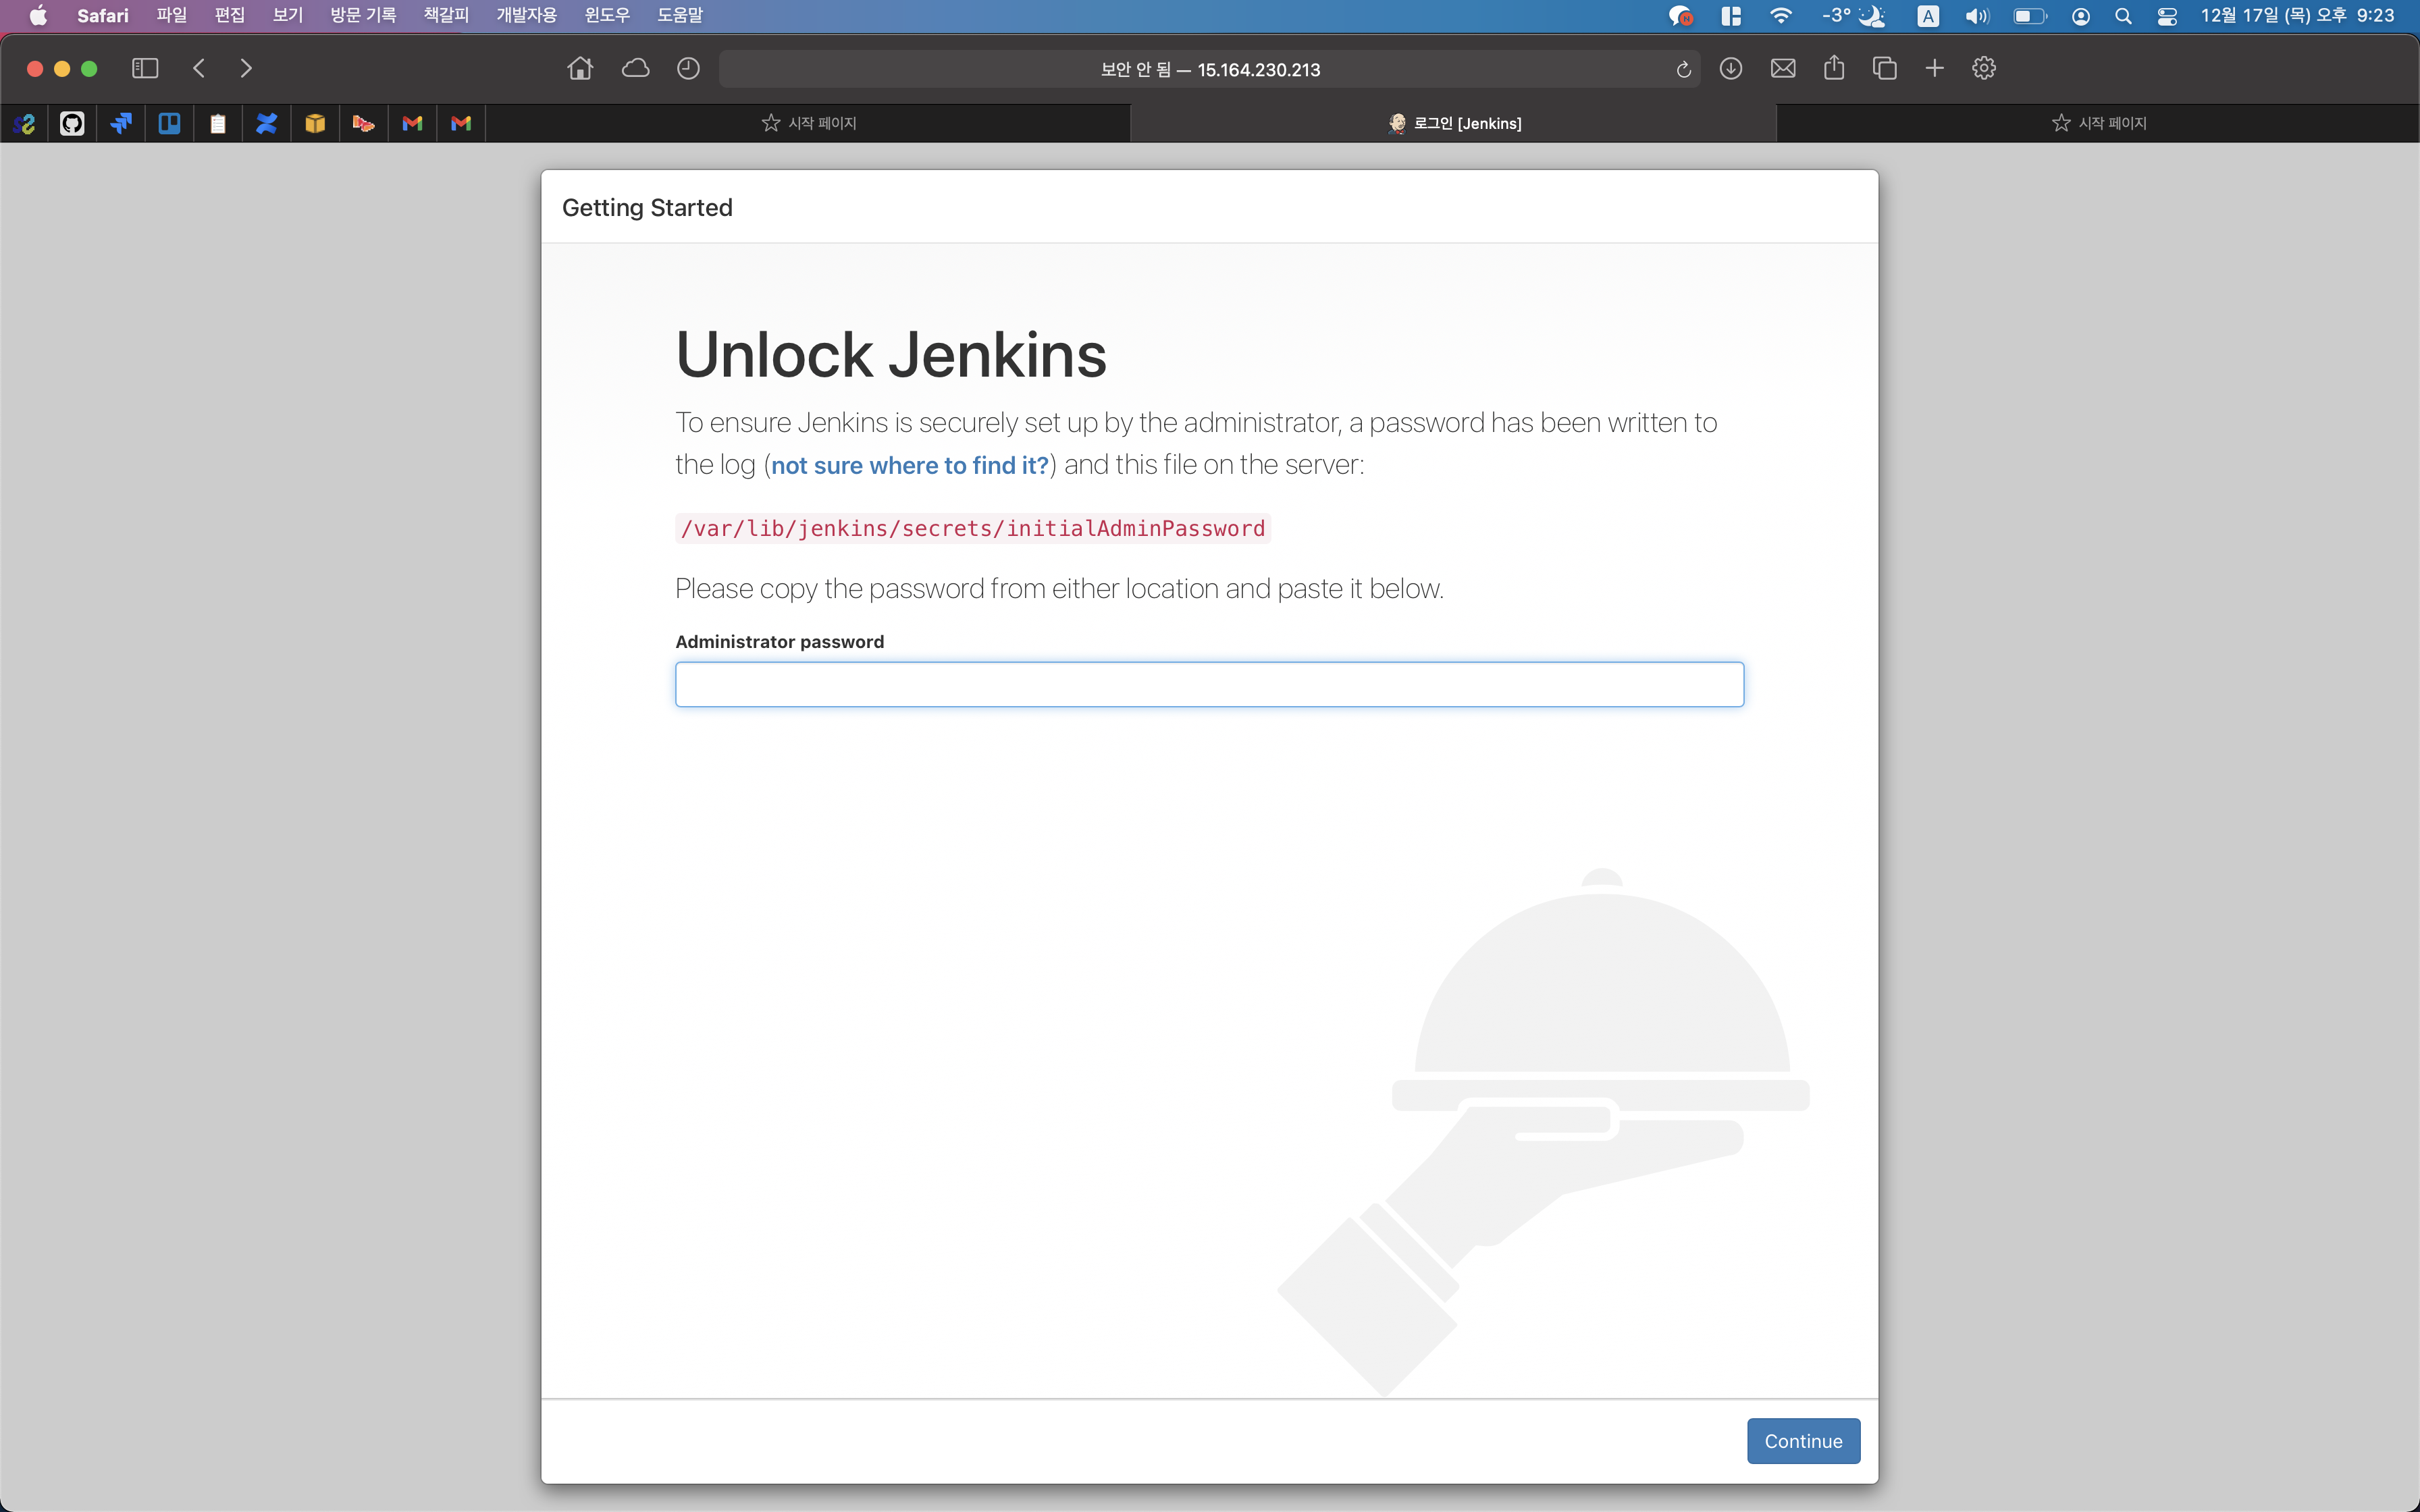Show downloads with the download icon
The image size is (2420, 1512).
click(x=1731, y=69)
